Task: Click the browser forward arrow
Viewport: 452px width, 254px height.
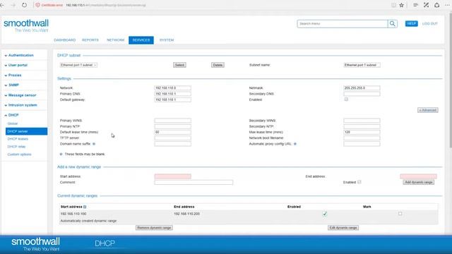Action: pos(13,5)
